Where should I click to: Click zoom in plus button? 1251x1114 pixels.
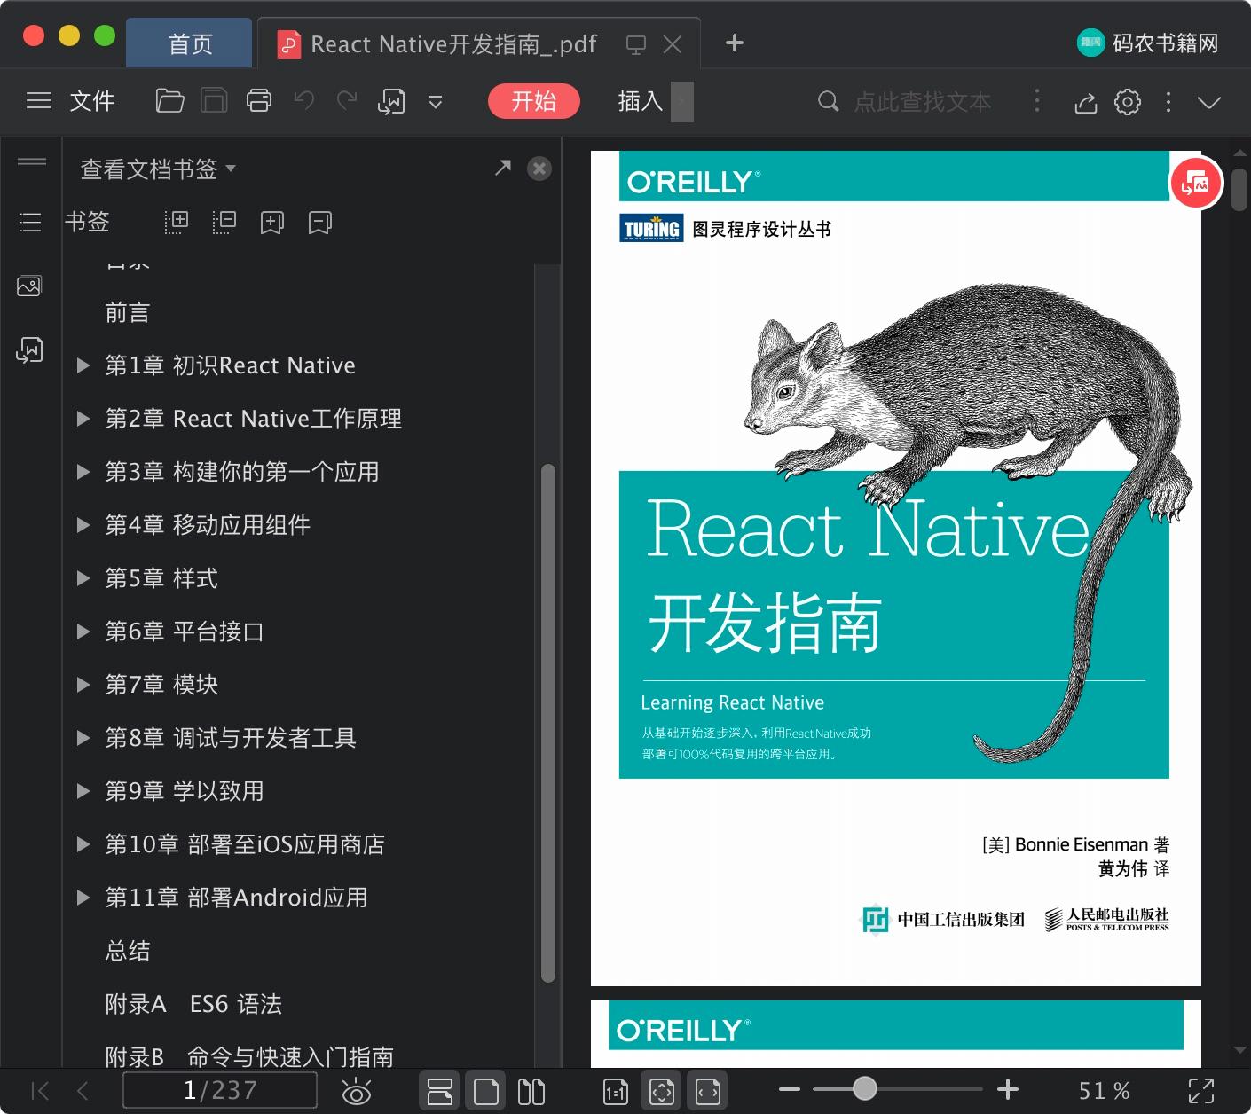pos(1008,1089)
